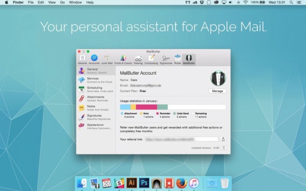Open the tunnel app icon in Dock

(x=157, y=183)
